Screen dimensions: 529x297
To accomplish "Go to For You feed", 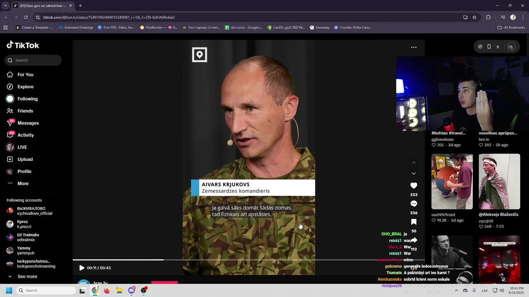I will [25, 75].
